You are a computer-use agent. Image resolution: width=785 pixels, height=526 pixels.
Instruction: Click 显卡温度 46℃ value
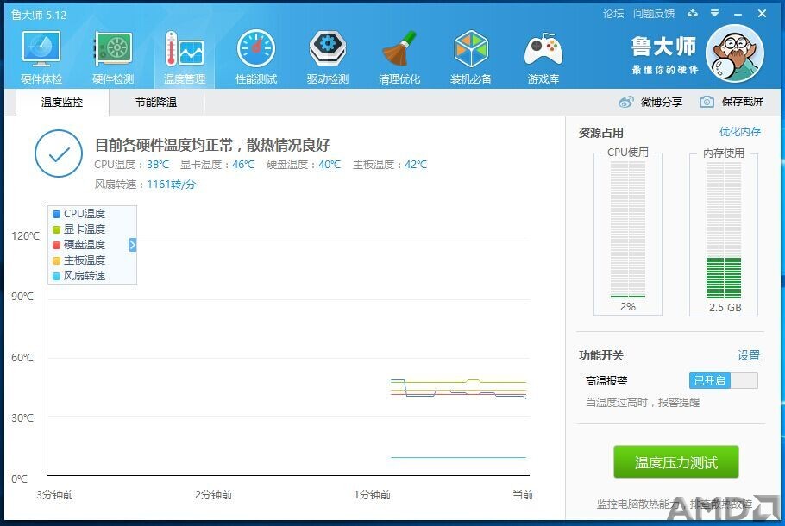(x=243, y=164)
